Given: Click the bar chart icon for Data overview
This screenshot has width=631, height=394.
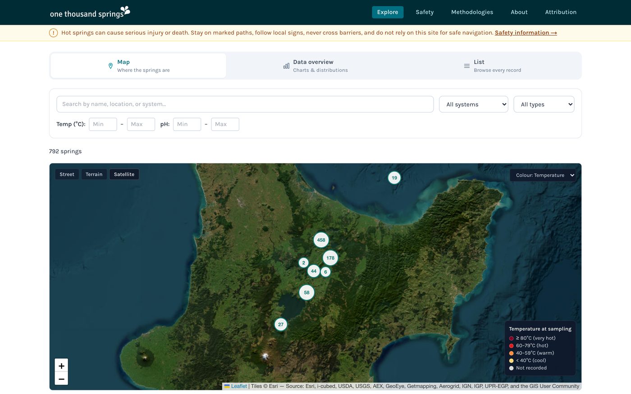Looking at the screenshot, I should (x=286, y=66).
